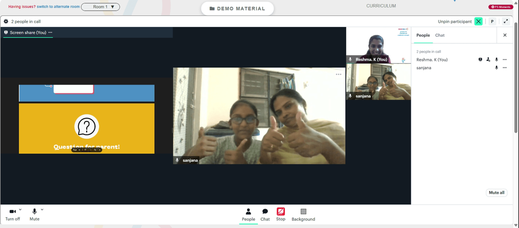Screen dimensions: 519x228
Task: Open screen share more options ellipsis
Action: (x=50, y=33)
